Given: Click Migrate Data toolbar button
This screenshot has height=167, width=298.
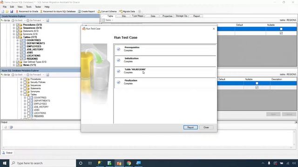Looking at the screenshot, I should click(x=127, y=12).
